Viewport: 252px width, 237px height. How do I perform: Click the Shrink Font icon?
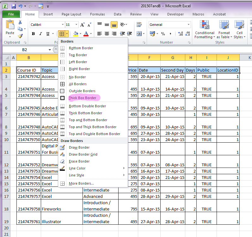point(89,25)
